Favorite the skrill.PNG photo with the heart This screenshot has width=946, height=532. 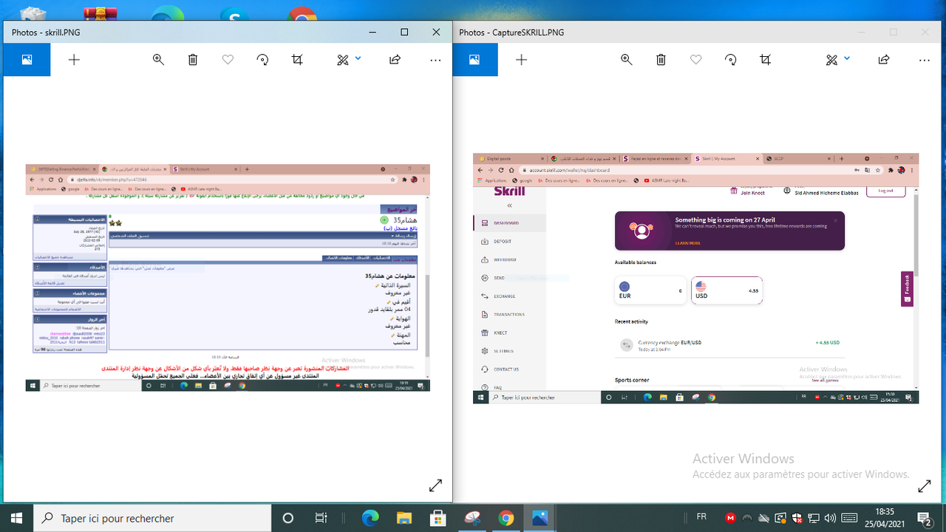point(228,60)
